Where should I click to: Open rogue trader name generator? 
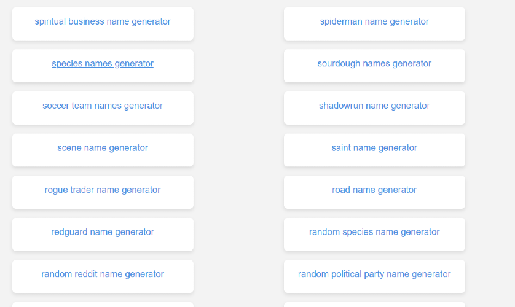click(x=103, y=190)
